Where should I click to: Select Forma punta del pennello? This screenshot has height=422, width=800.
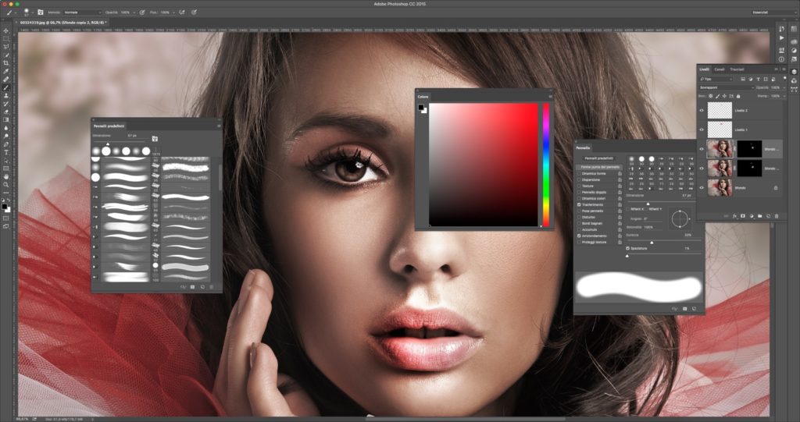tap(600, 167)
